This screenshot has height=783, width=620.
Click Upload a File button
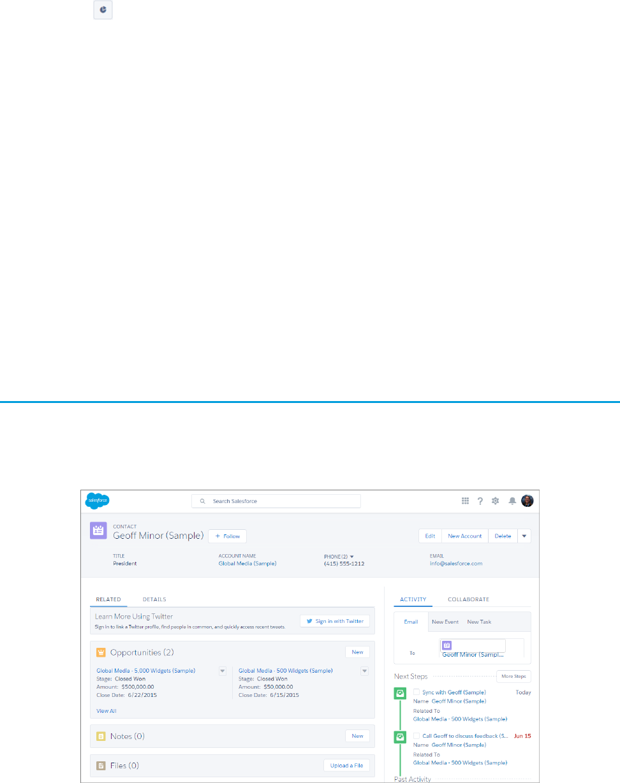point(346,766)
